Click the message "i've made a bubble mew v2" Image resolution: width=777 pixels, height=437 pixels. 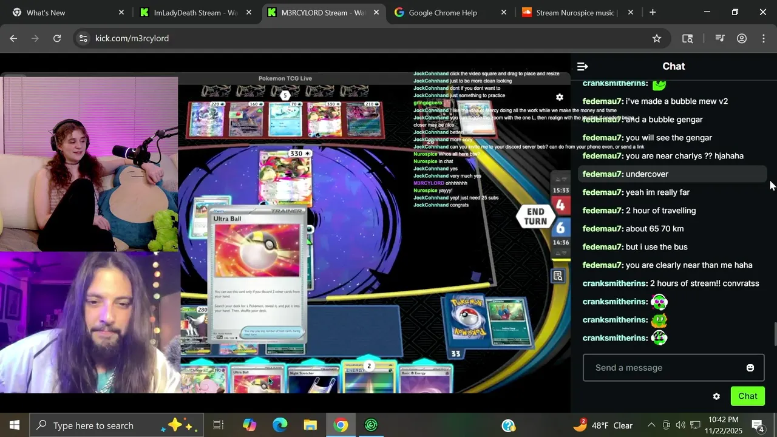click(676, 101)
